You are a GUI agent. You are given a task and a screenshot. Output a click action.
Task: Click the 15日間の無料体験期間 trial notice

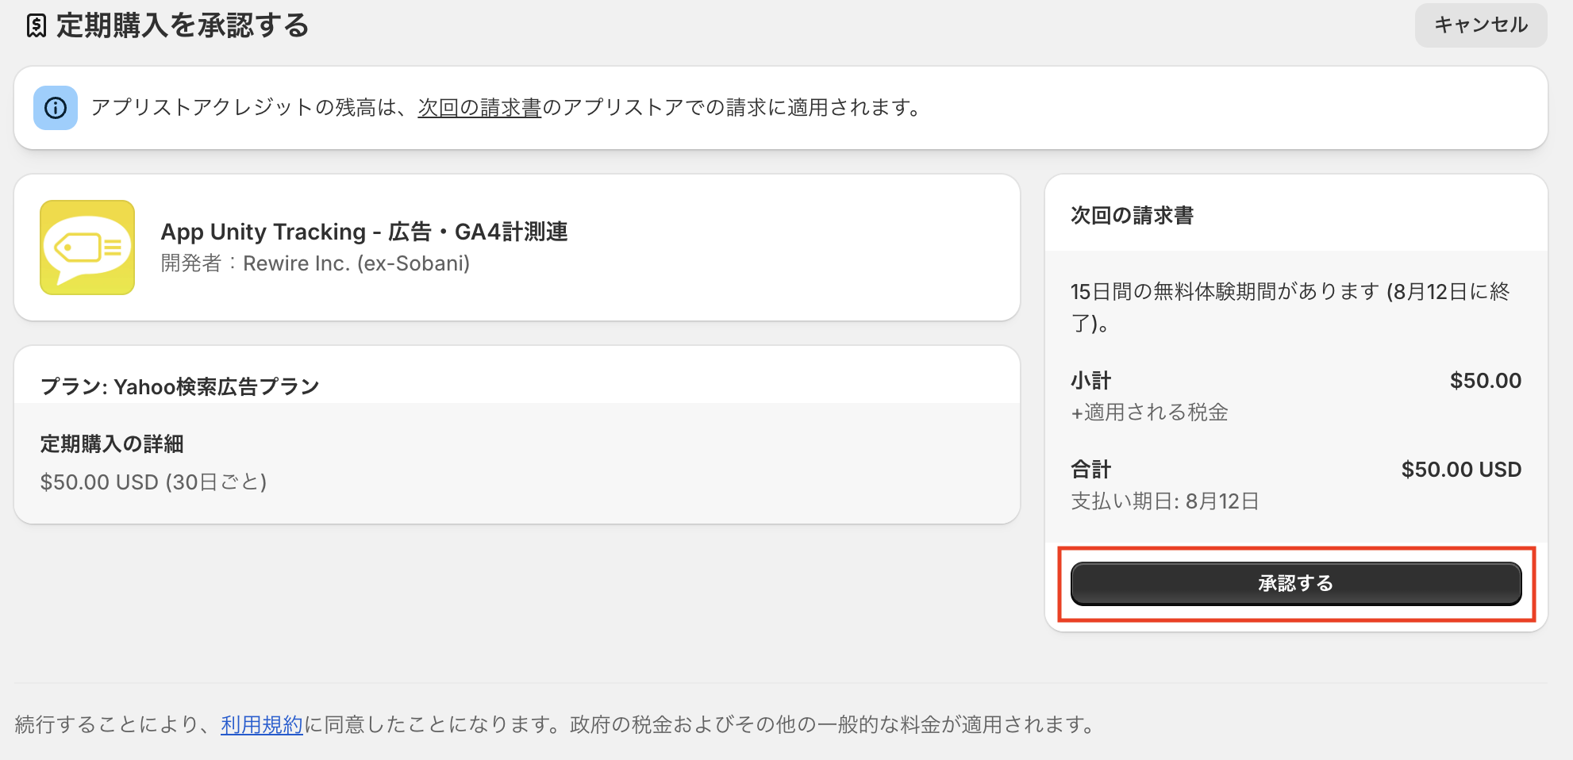1290,307
